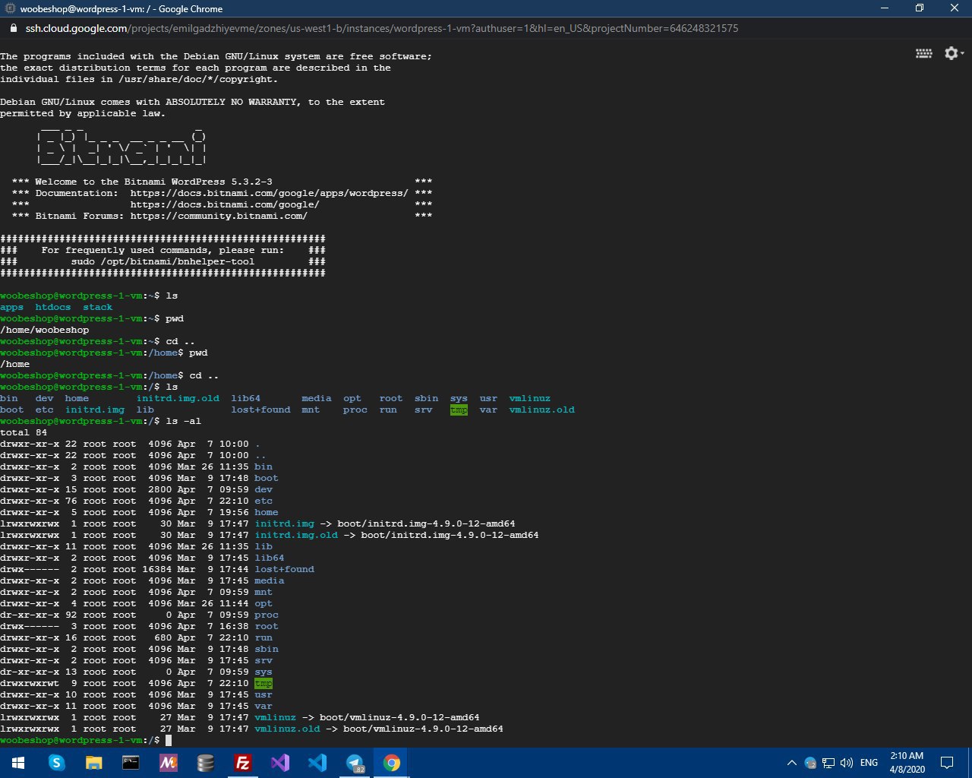Click the 'drwxrwxrwt' permissions string
This screenshot has height=778, width=972.
point(30,683)
